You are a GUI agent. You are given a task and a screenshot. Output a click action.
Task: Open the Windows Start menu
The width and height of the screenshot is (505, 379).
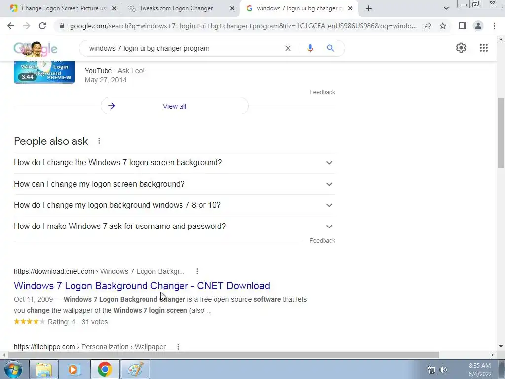coord(13,369)
